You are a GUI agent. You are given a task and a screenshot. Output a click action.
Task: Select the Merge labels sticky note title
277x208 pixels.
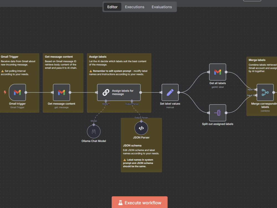[257, 60]
